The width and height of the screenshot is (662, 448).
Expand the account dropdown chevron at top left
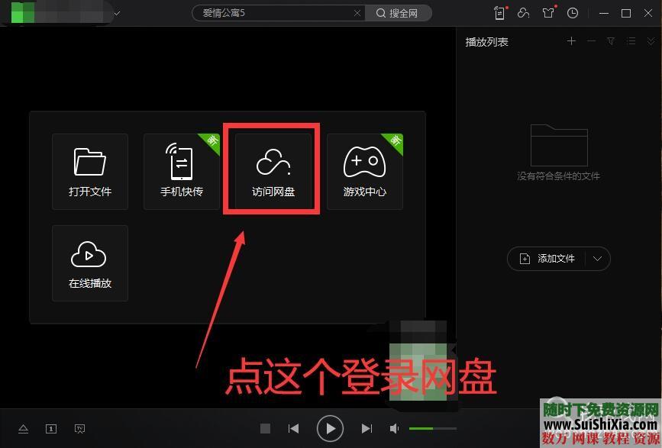tap(117, 13)
